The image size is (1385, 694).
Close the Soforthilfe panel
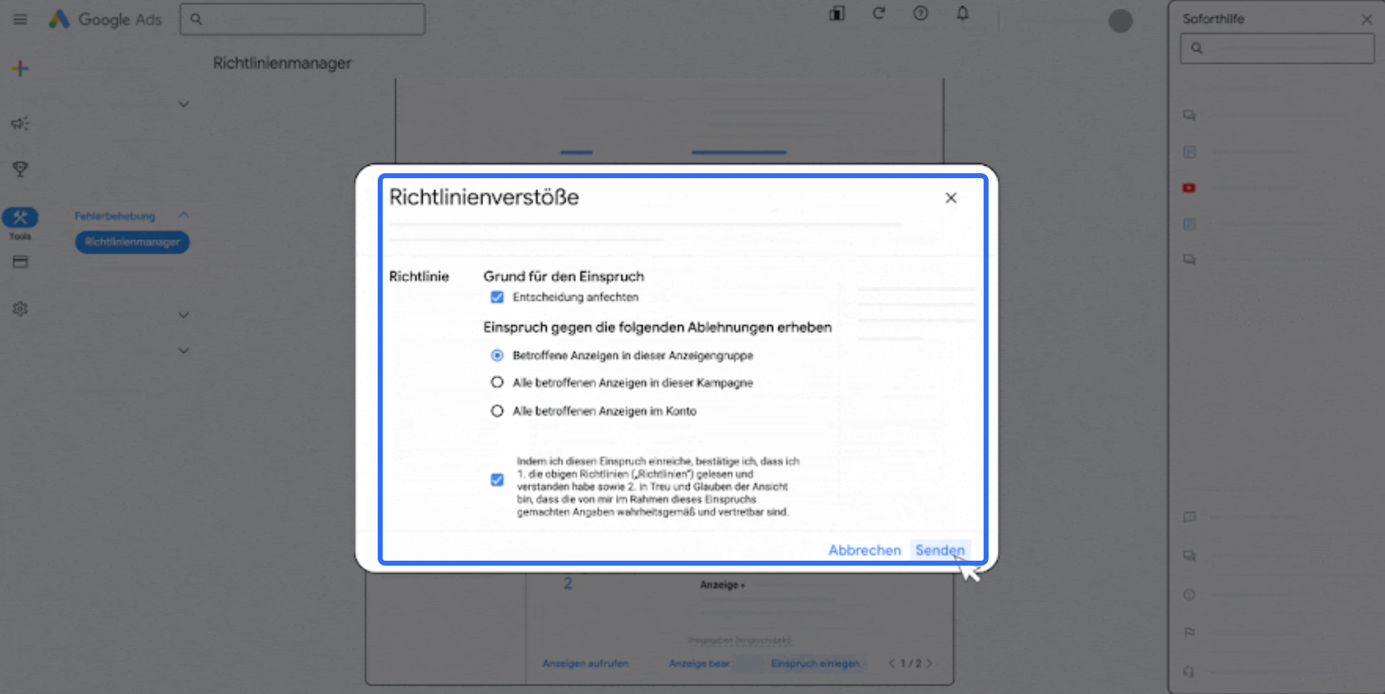point(1366,19)
